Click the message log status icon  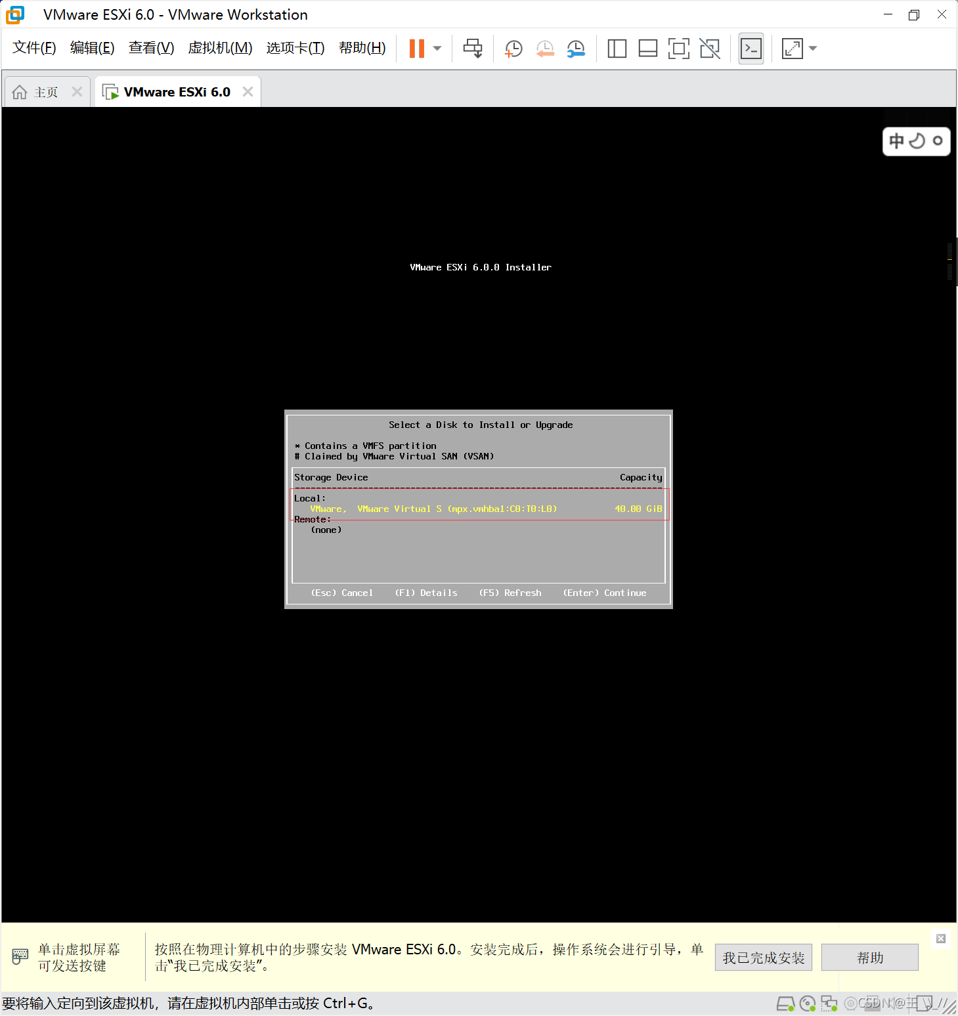(x=925, y=1004)
